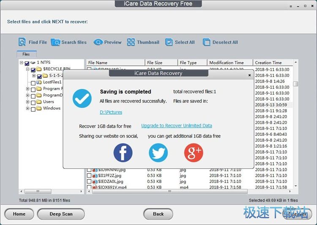Check the $II1PF2Z.jpg file checkbox
This screenshot has width=317, height=225.
point(89,175)
